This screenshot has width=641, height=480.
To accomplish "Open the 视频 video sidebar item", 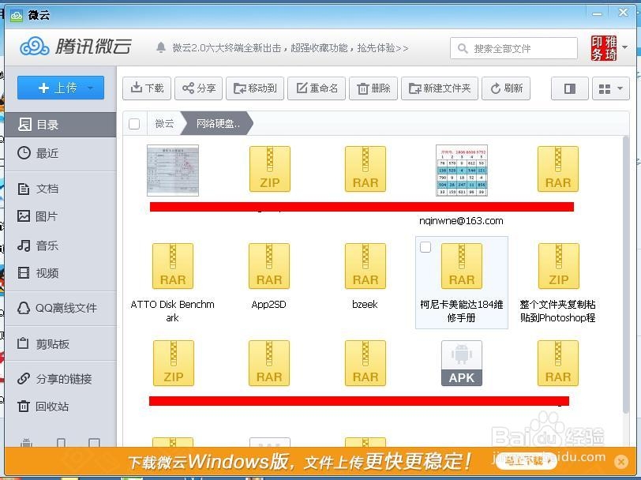I will [61, 272].
